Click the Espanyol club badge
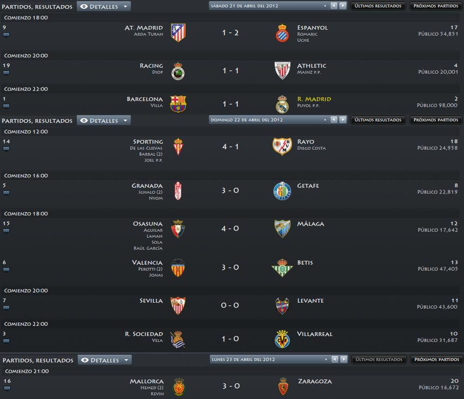464x399 pixels. [x=282, y=33]
